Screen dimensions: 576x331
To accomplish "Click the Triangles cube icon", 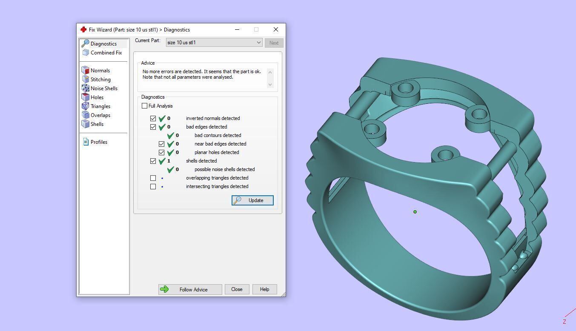I will tap(86, 106).
